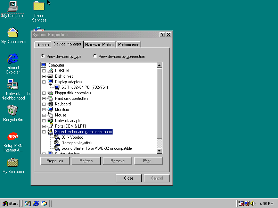Select the Mouse device icon

point(50,115)
